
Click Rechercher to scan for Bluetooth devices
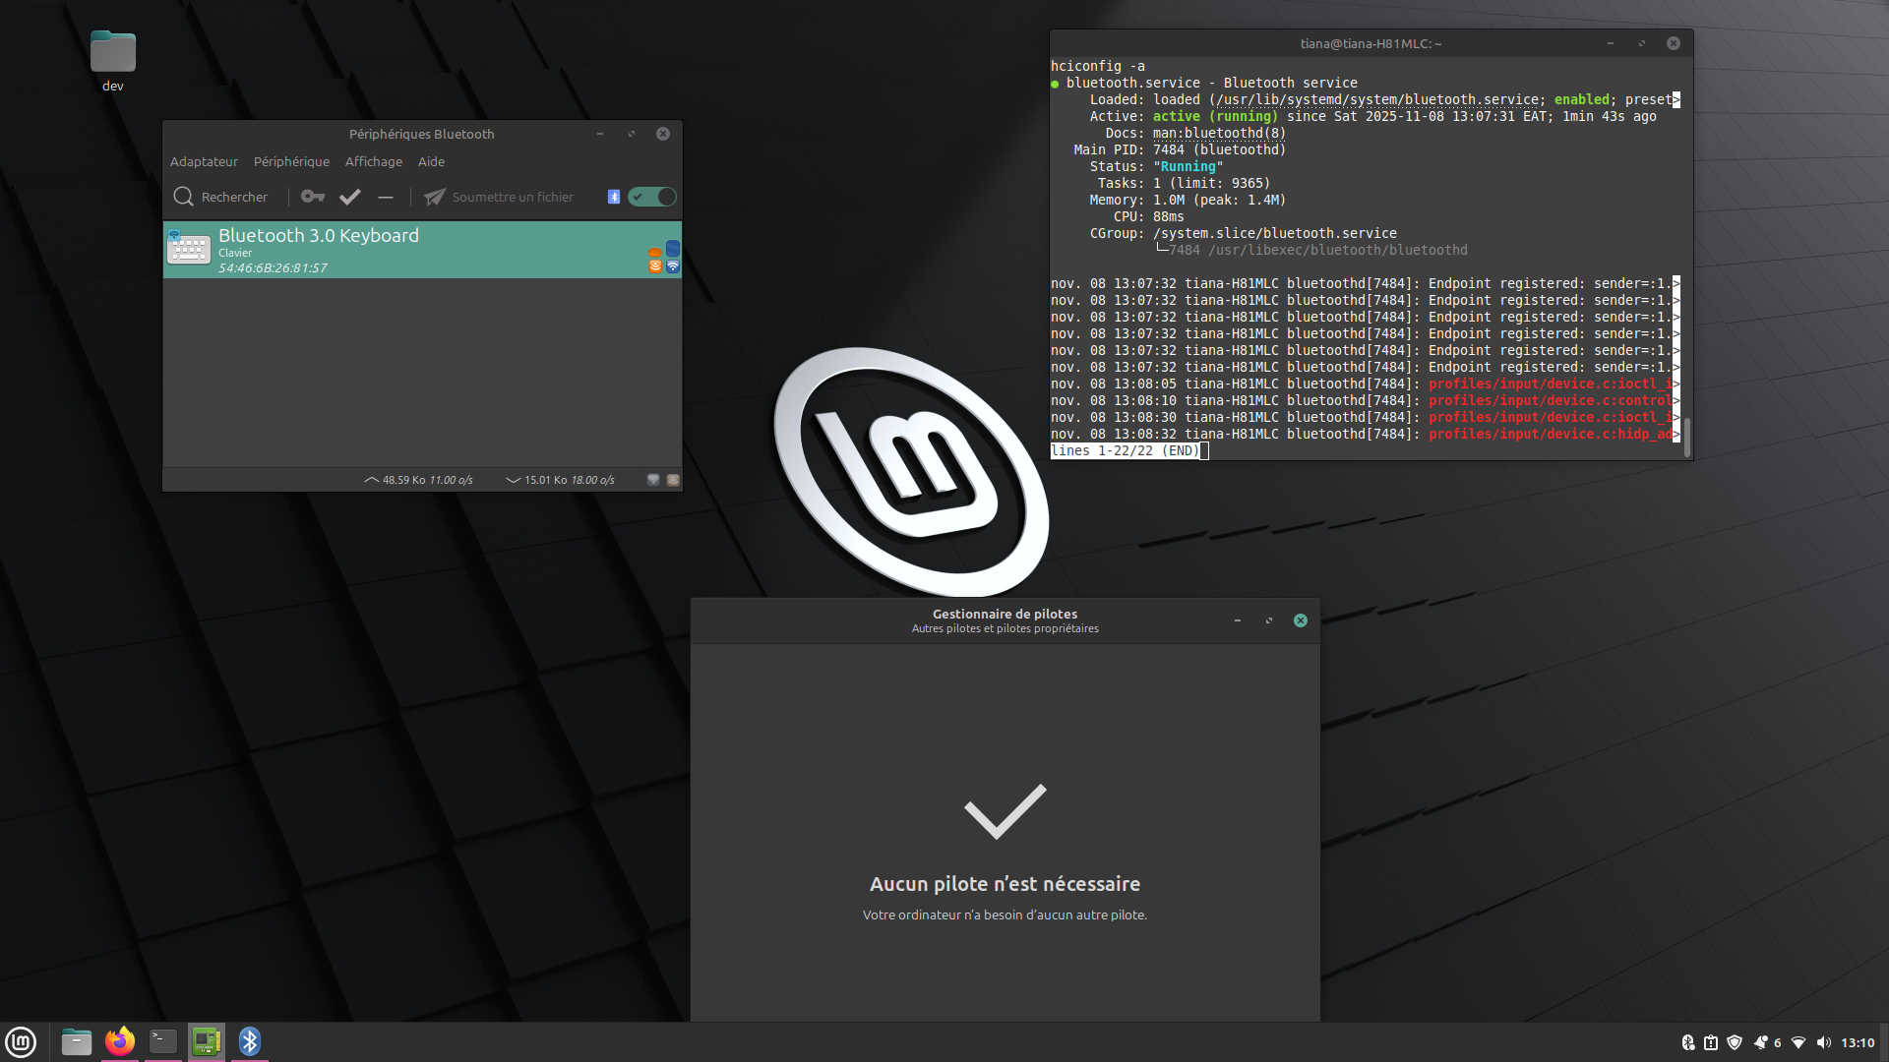pos(220,197)
